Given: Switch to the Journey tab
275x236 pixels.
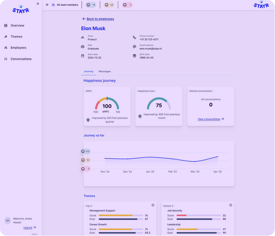Looking at the screenshot, I should click(x=88, y=71).
